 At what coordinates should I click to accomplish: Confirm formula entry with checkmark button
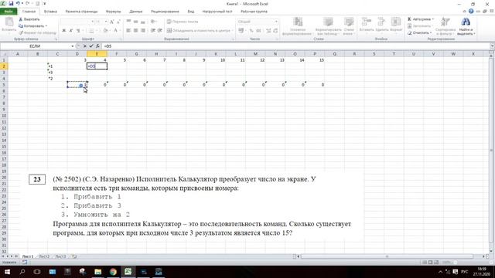coord(91,46)
